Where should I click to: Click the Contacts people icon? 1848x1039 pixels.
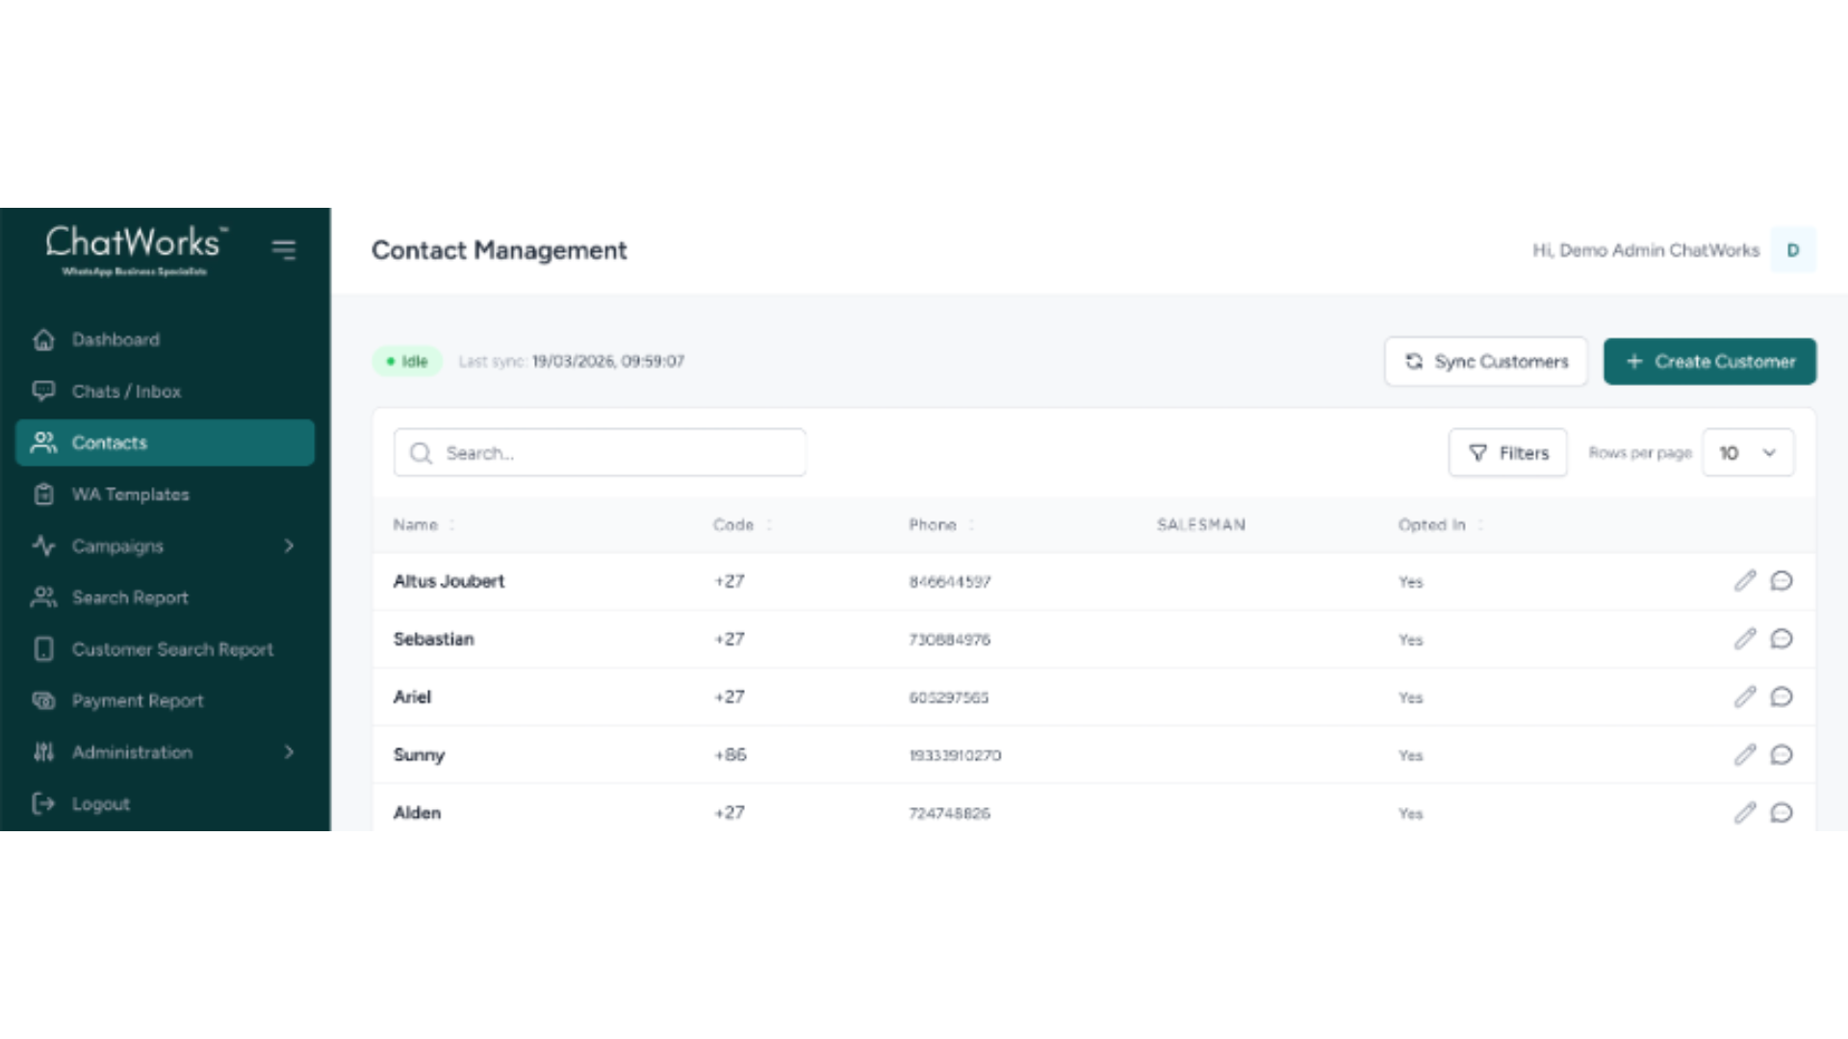[x=43, y=443]
